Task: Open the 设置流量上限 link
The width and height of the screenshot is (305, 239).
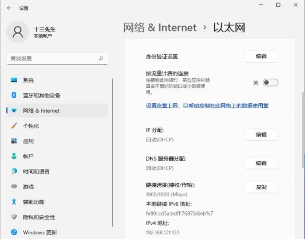Action: pos(207,106)
